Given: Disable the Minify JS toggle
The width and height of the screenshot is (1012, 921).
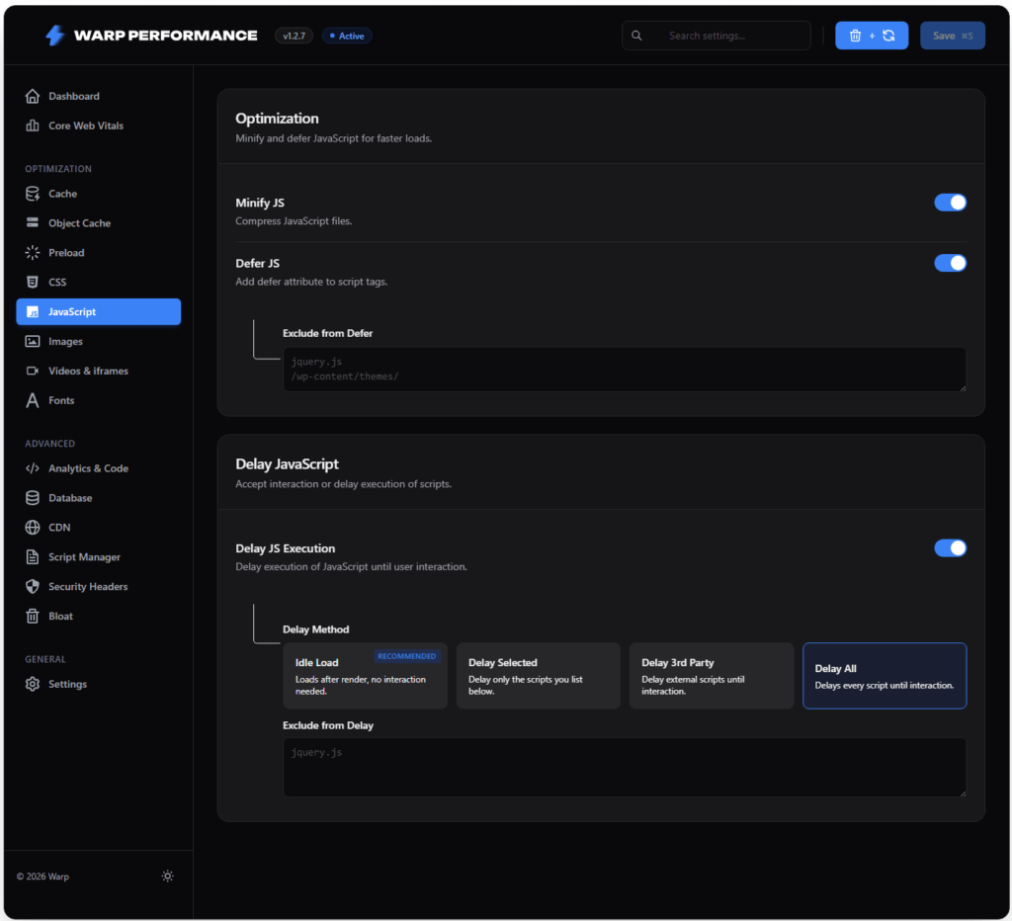Looking at the screenshot, I should (x=950, y=203).
